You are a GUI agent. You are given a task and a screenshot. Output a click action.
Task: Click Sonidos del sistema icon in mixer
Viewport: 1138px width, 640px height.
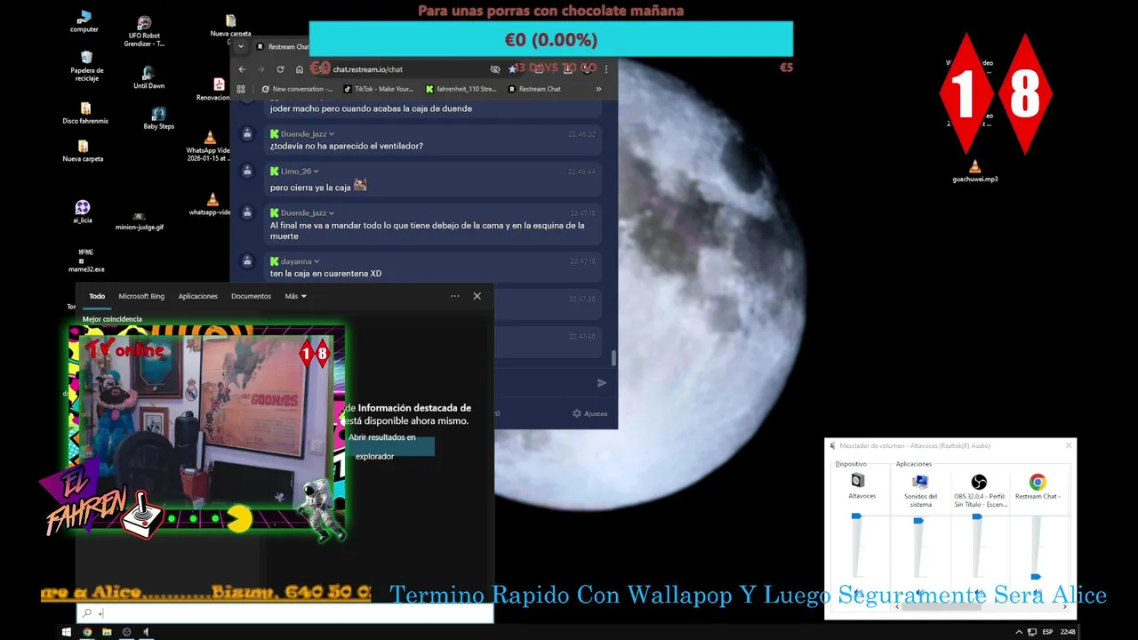(x=920, y=481)
